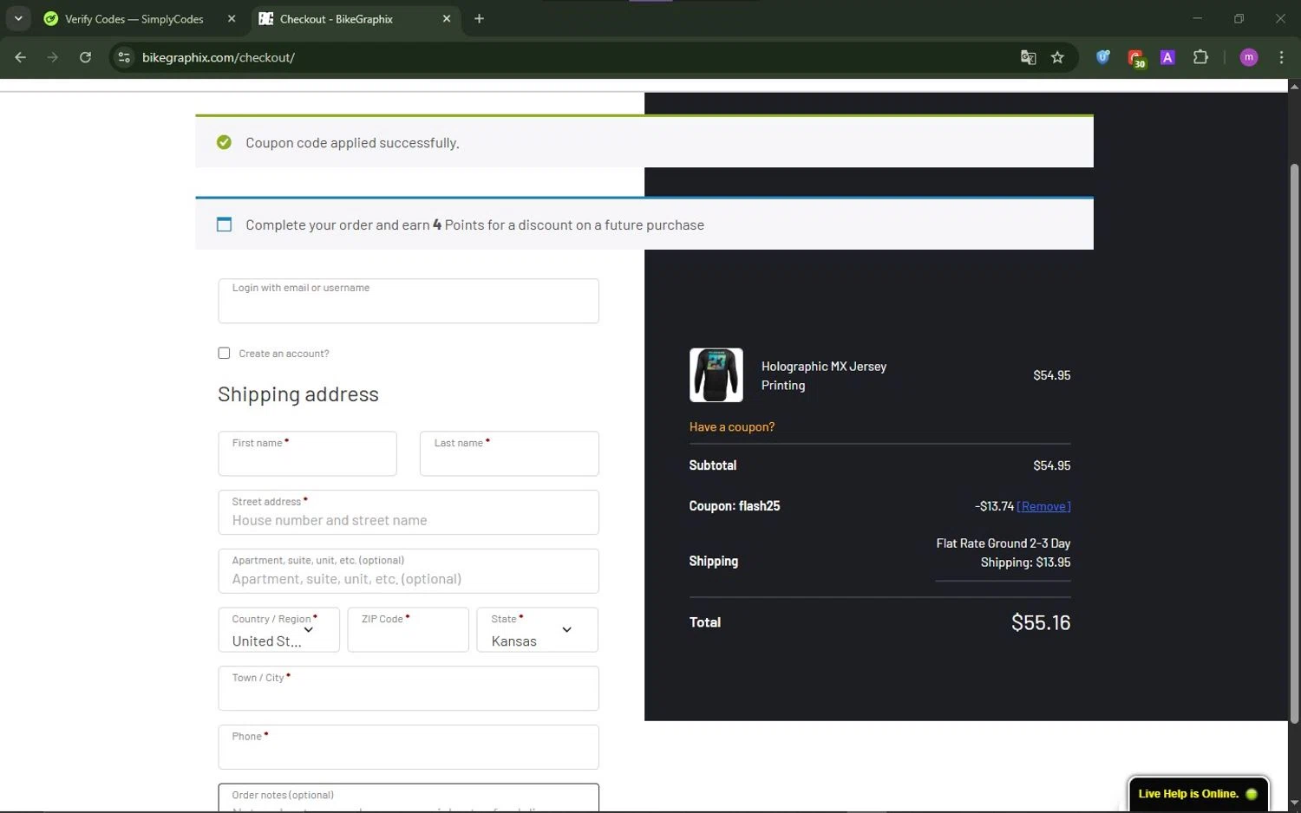The image size is (1301, 813).
Task: Click the Coupon code applied successfully message
Action: coord(352,142)
